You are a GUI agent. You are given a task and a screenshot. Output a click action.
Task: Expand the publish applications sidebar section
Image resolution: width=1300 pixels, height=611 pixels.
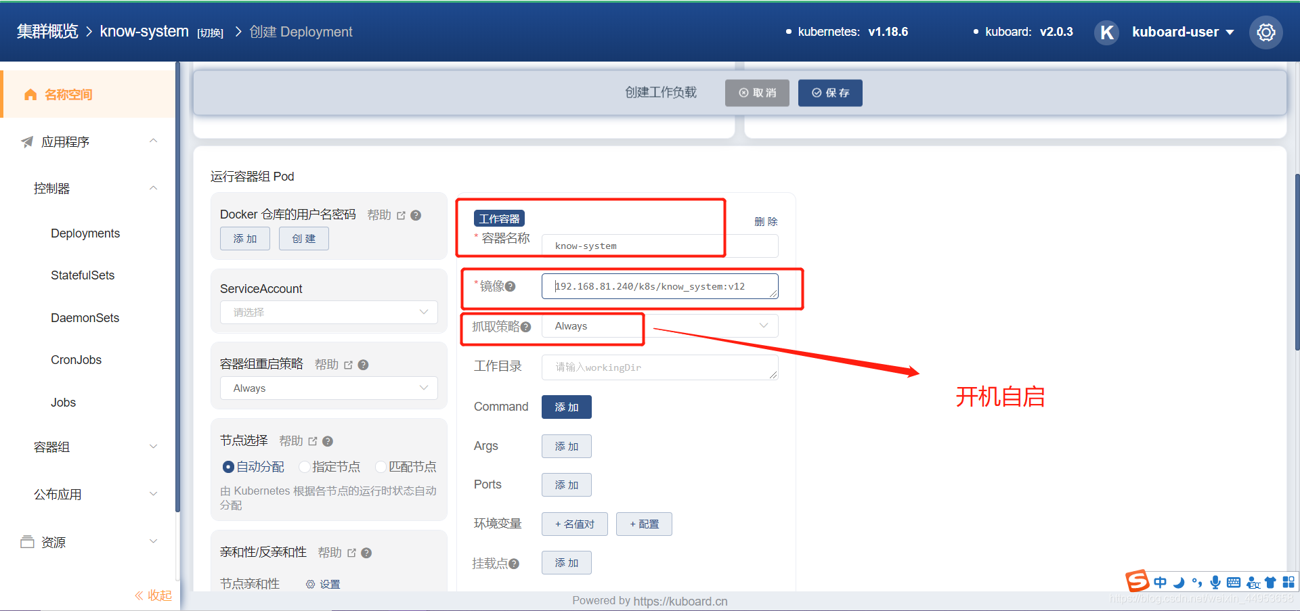click(154, 494)
